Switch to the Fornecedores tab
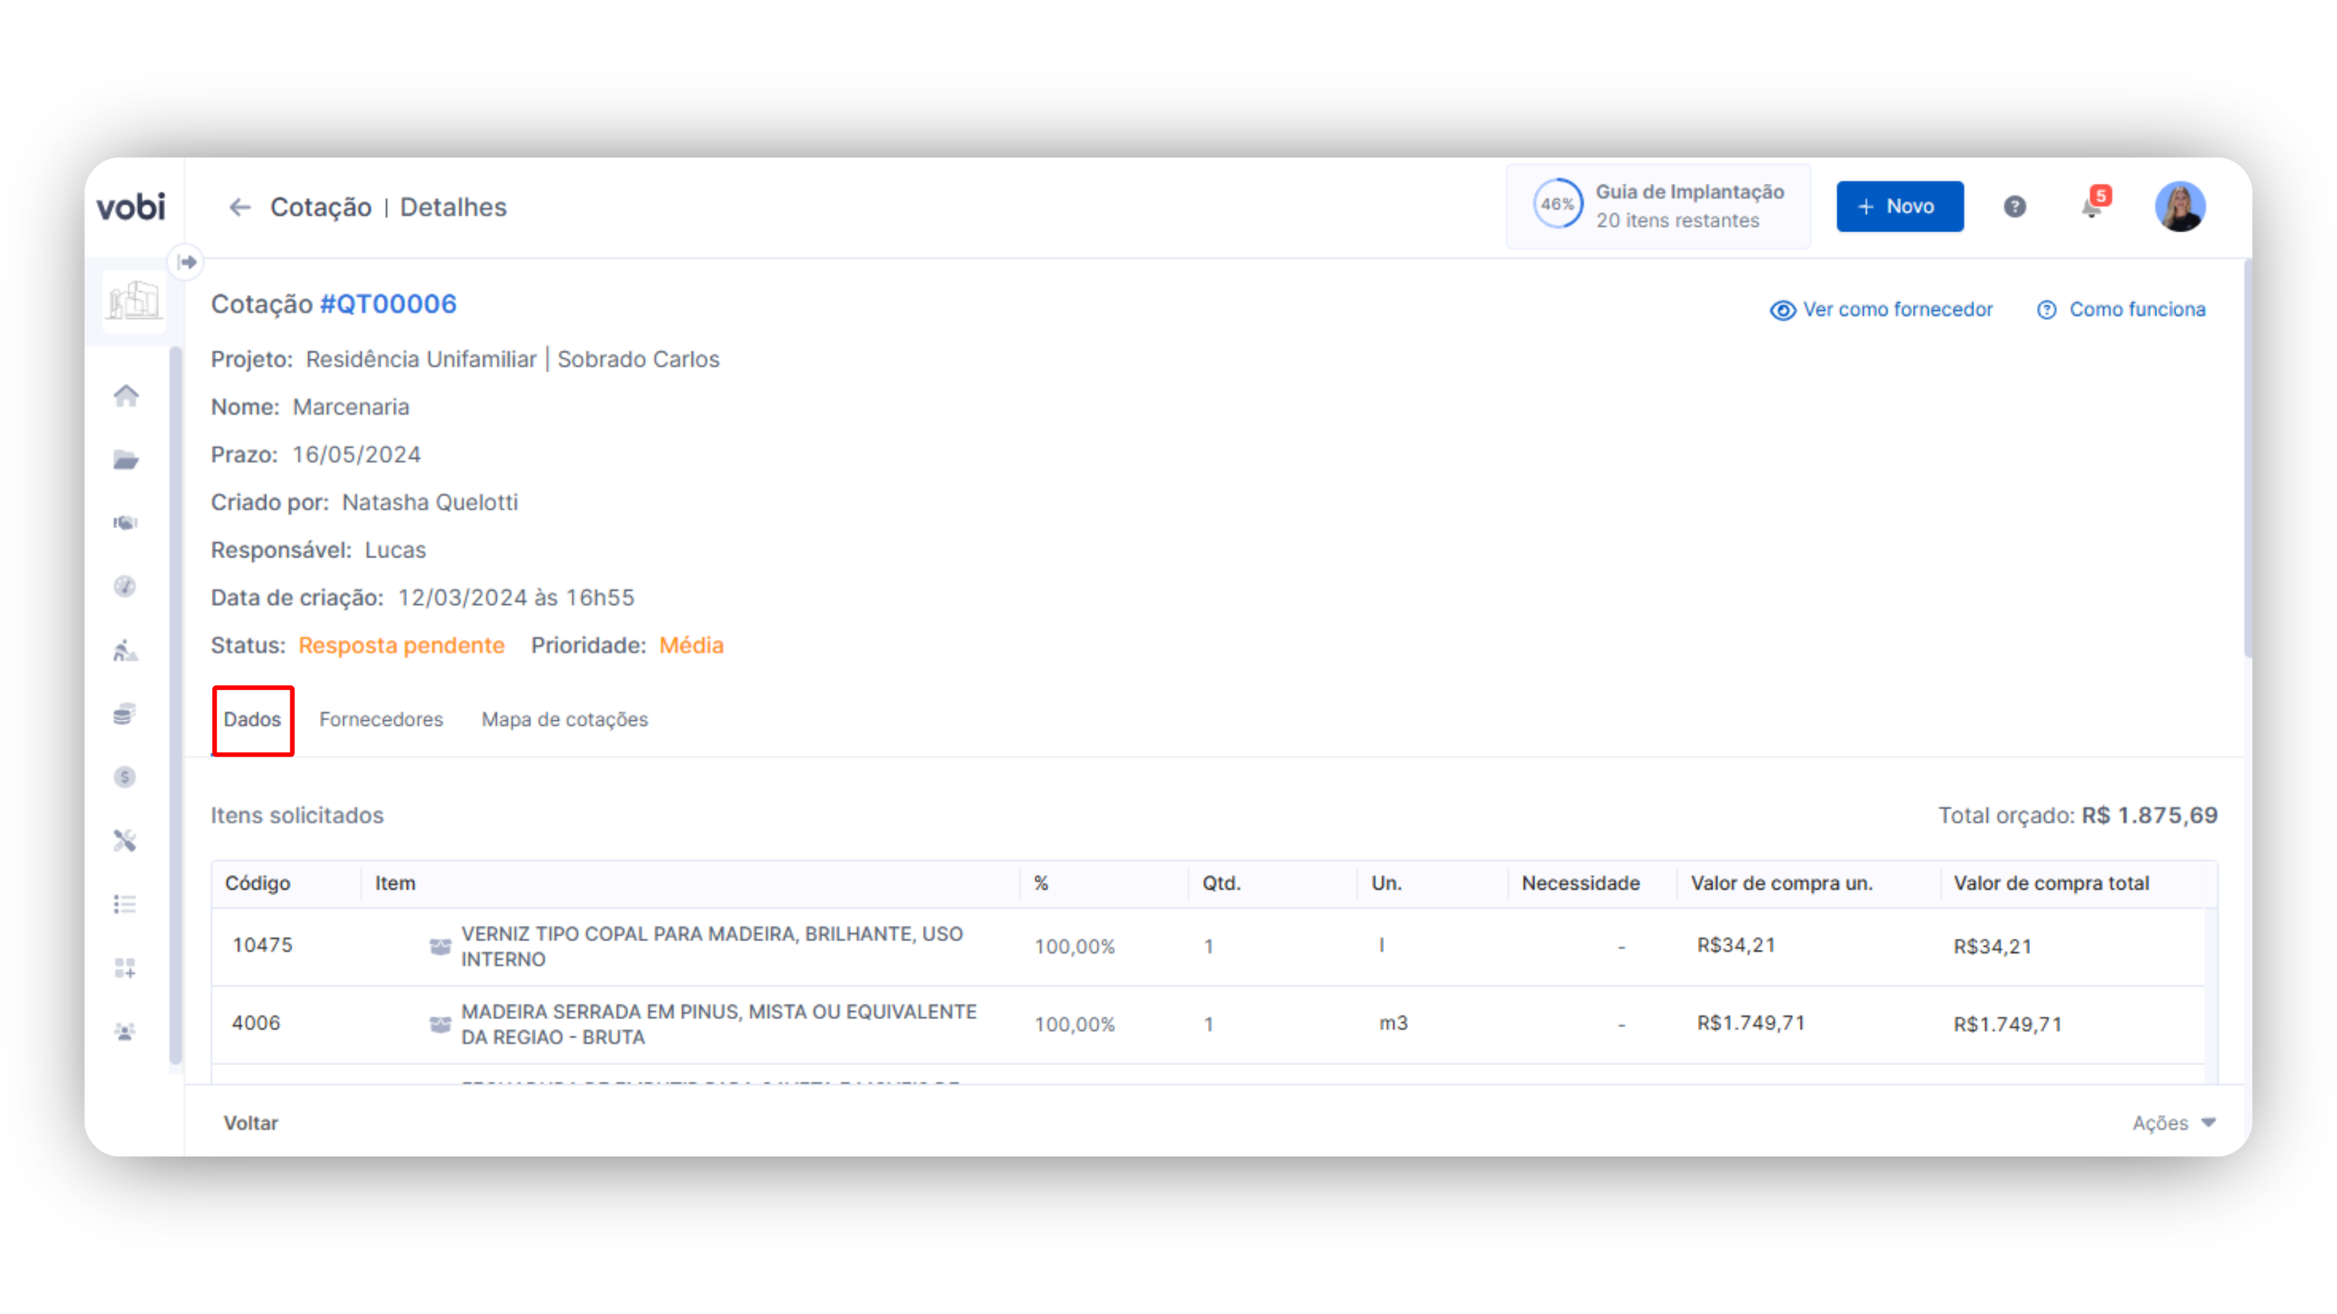This screenshot has height=1314, width=2337. tap(381, 720)
